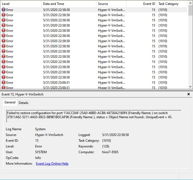Open the Event Log Online Help link
The image size is (193, 180).
(52, 164)
